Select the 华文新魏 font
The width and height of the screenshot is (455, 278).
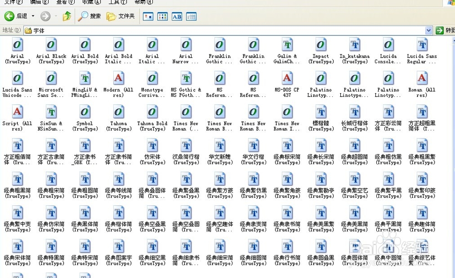[x=220, y=152]
